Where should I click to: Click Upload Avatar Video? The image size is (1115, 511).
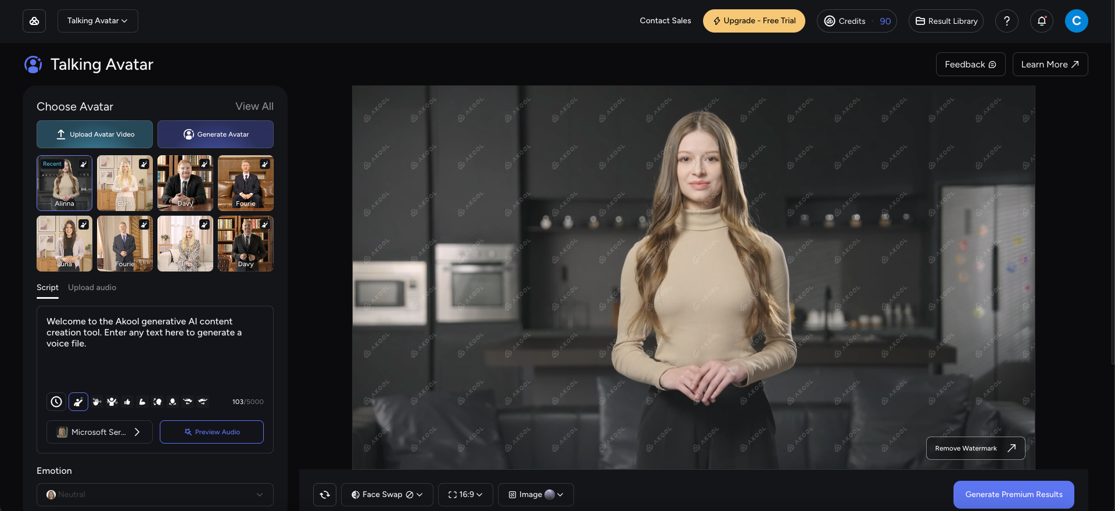(x=95, y=134)
